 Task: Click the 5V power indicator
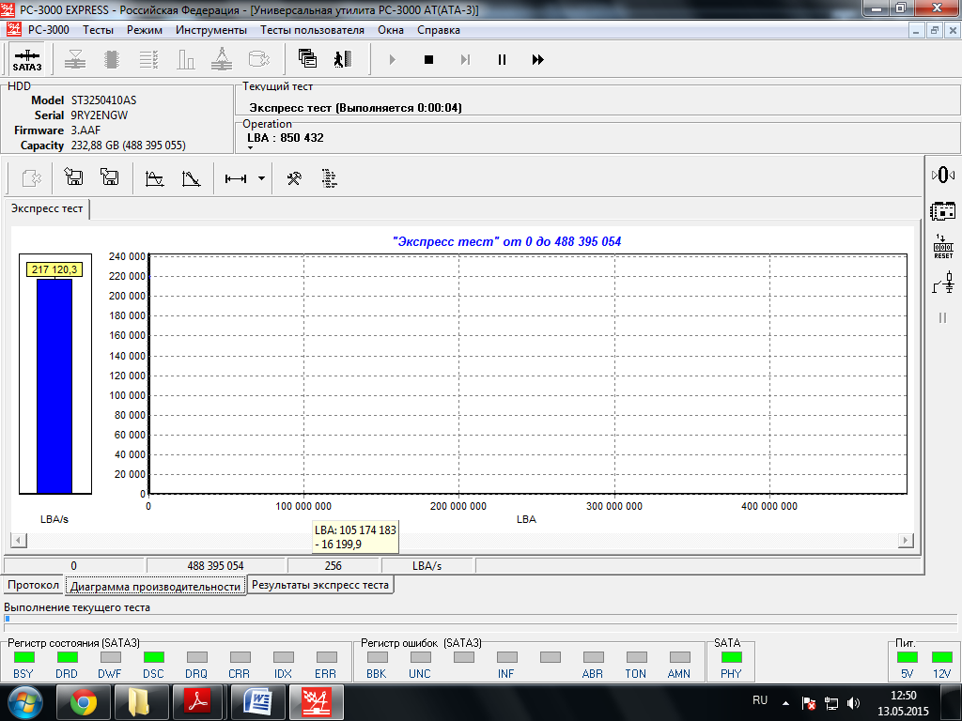point(908,657)
